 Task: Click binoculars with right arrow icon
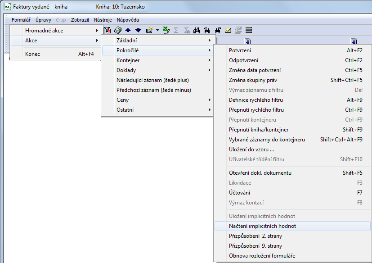tap(218, 30)
